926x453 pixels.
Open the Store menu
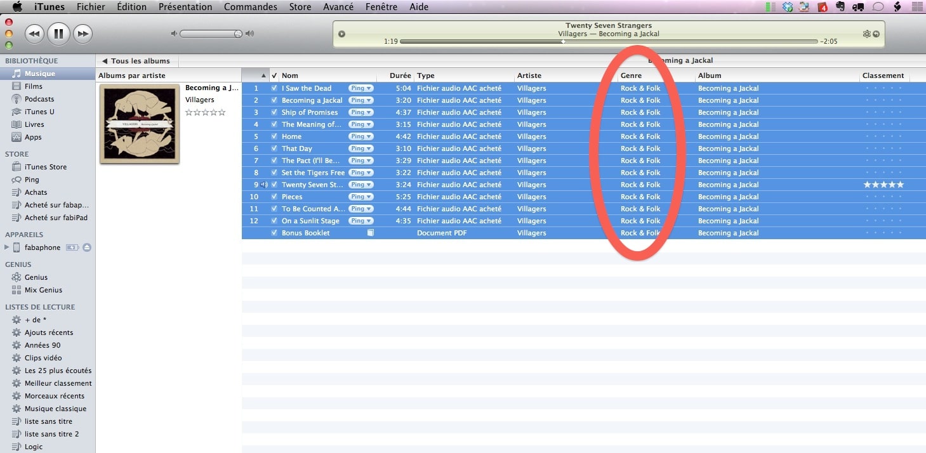click(x=300, y=7)
